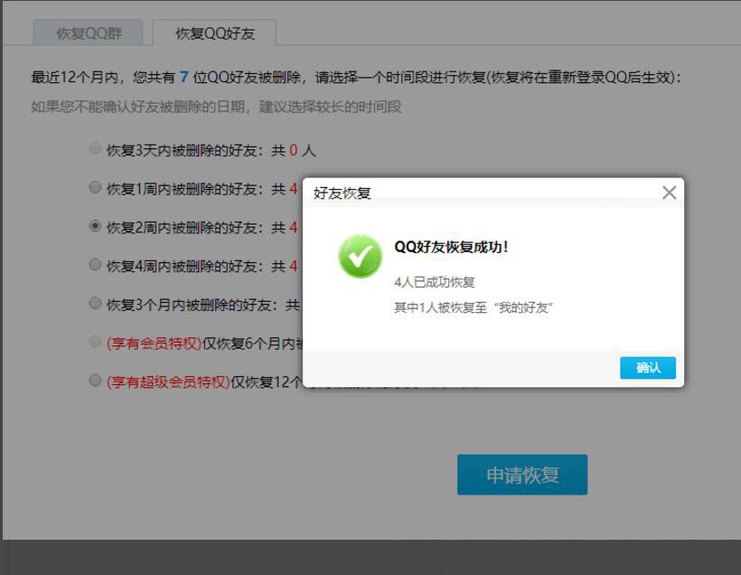The image size is (741, 575).
Task: Click the 申请恢复 button
Action: (x=522, y=475)
